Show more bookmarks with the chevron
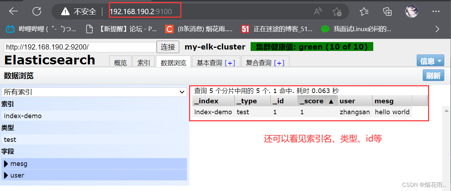Viewport: 451px width, 191px height. pos(437,29)
